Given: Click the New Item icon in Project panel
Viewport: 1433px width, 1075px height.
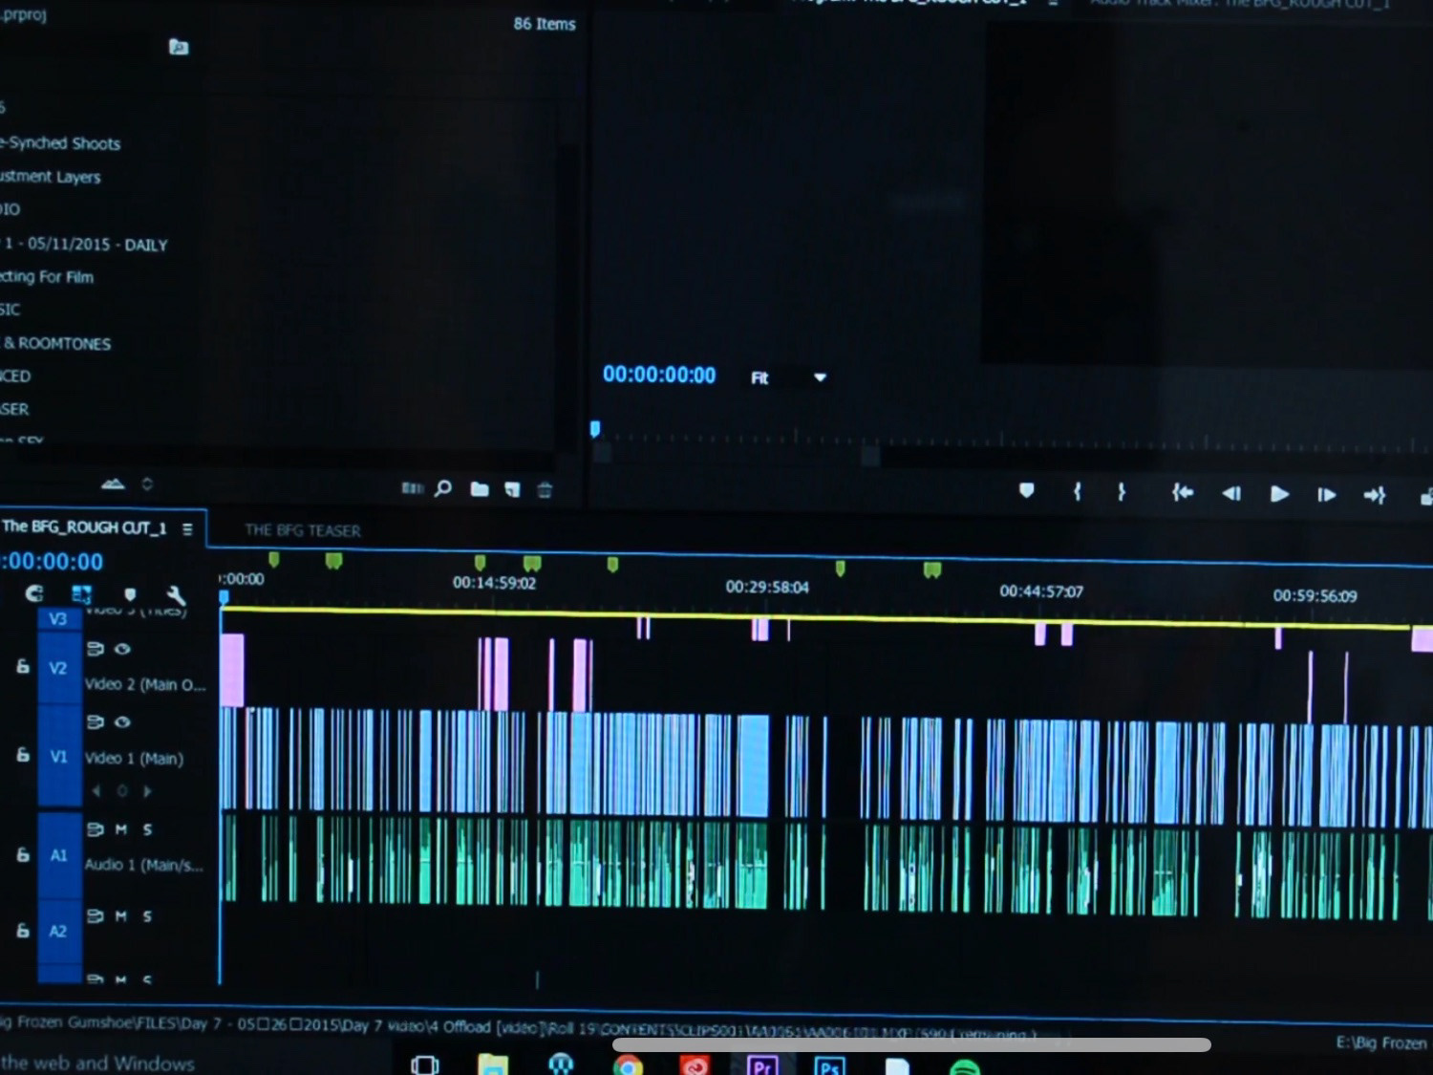Looking at the screenshot, I should point(513,489).
